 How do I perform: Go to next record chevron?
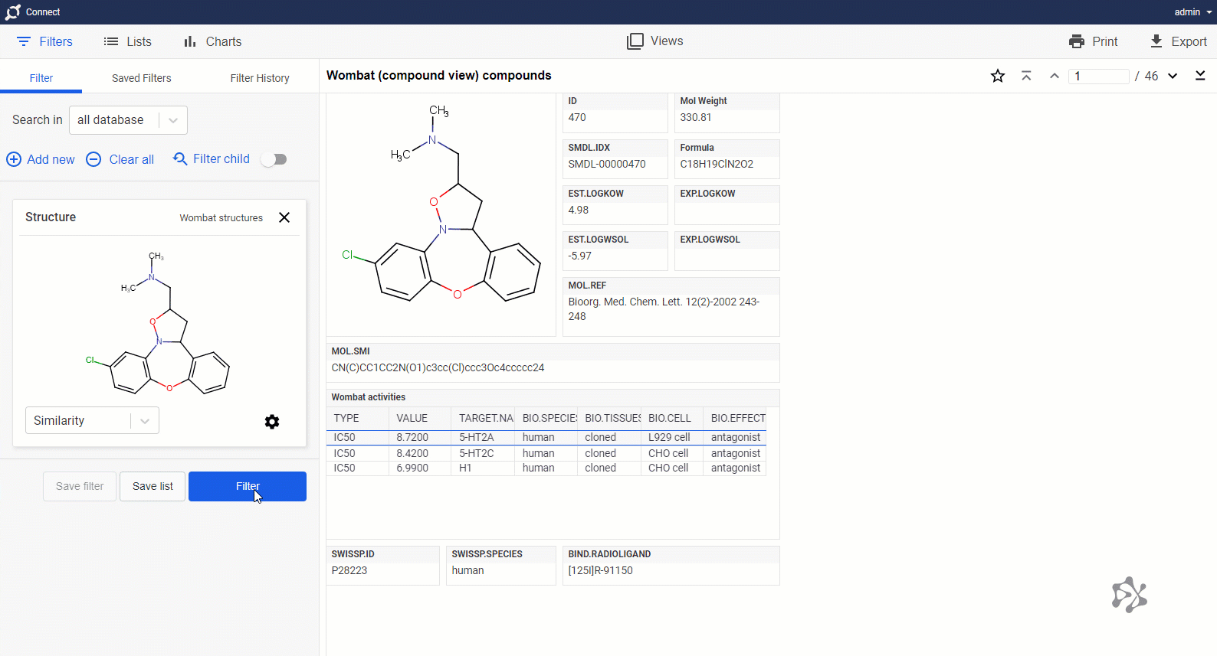1173,76
